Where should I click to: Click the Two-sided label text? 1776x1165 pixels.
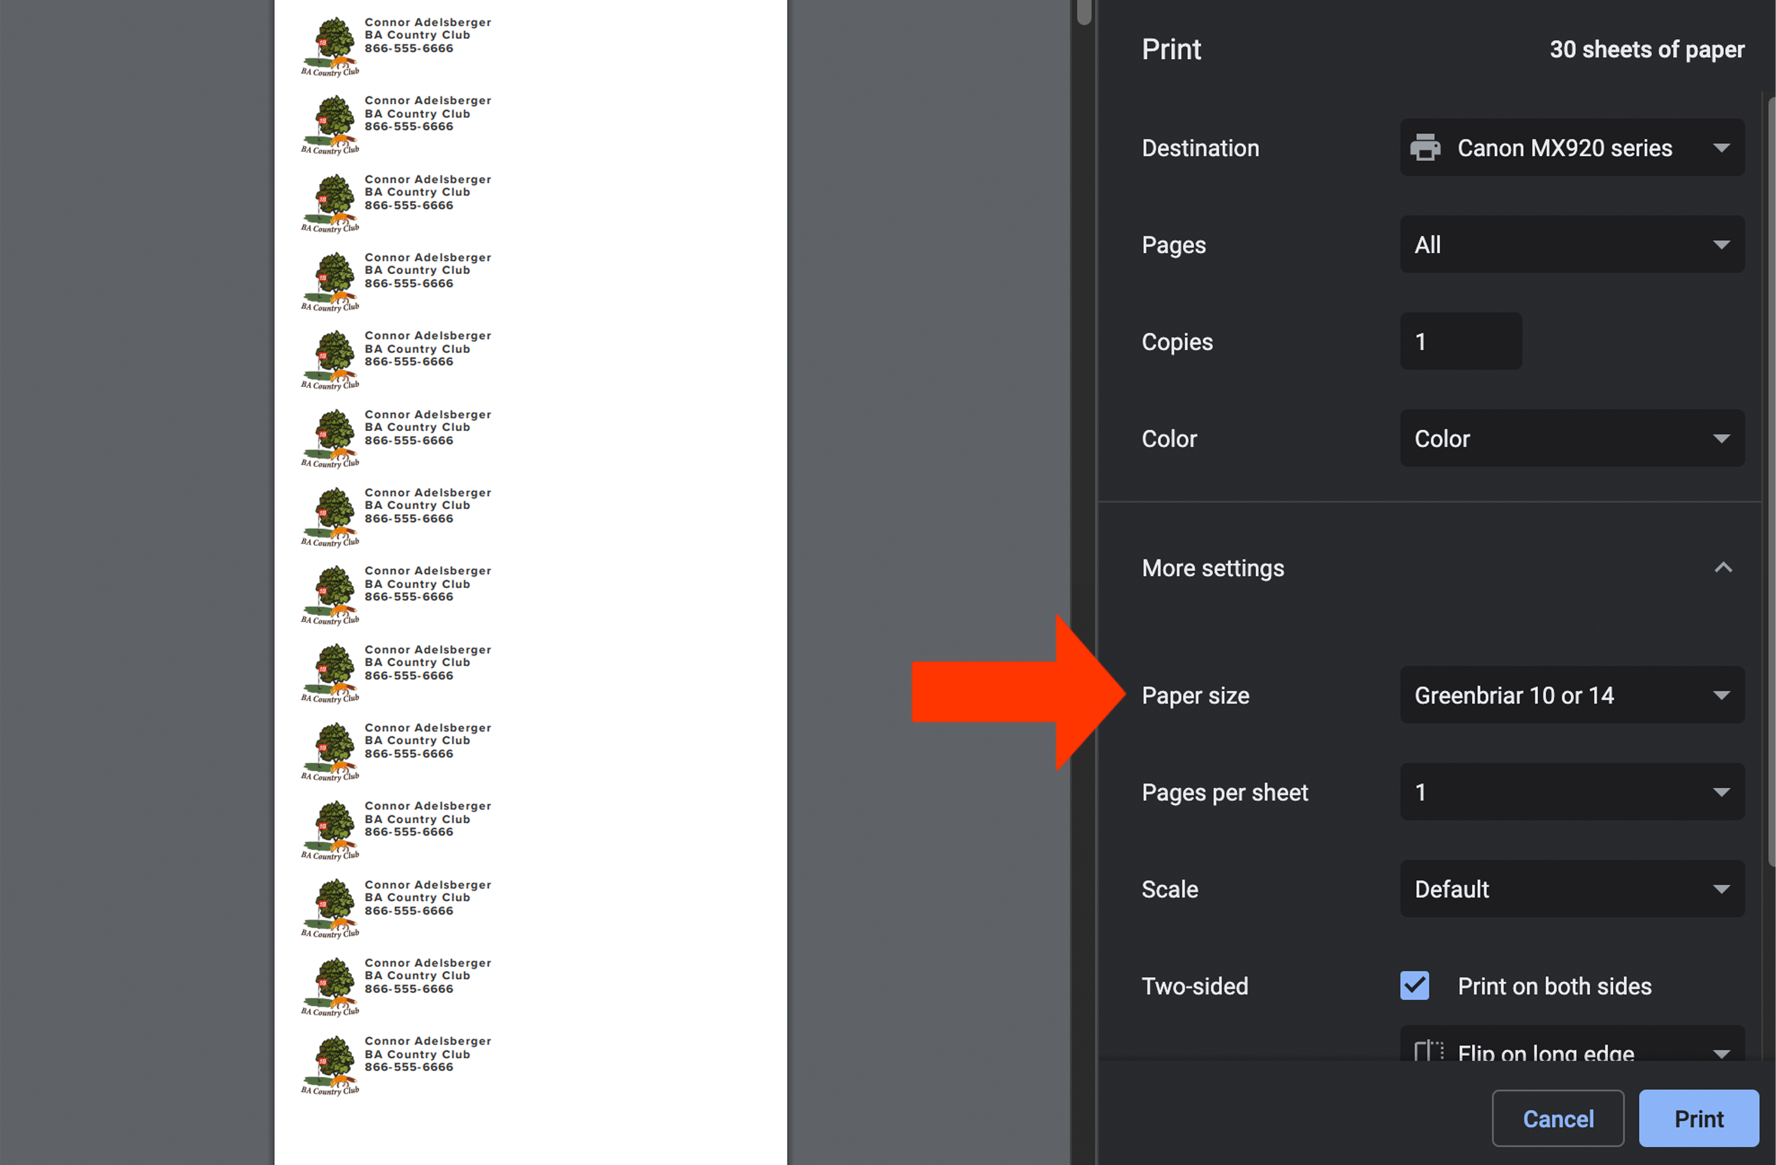point(1195,986)
